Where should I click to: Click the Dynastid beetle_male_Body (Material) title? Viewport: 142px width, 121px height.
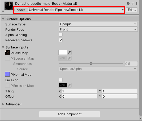pos(46,4)
